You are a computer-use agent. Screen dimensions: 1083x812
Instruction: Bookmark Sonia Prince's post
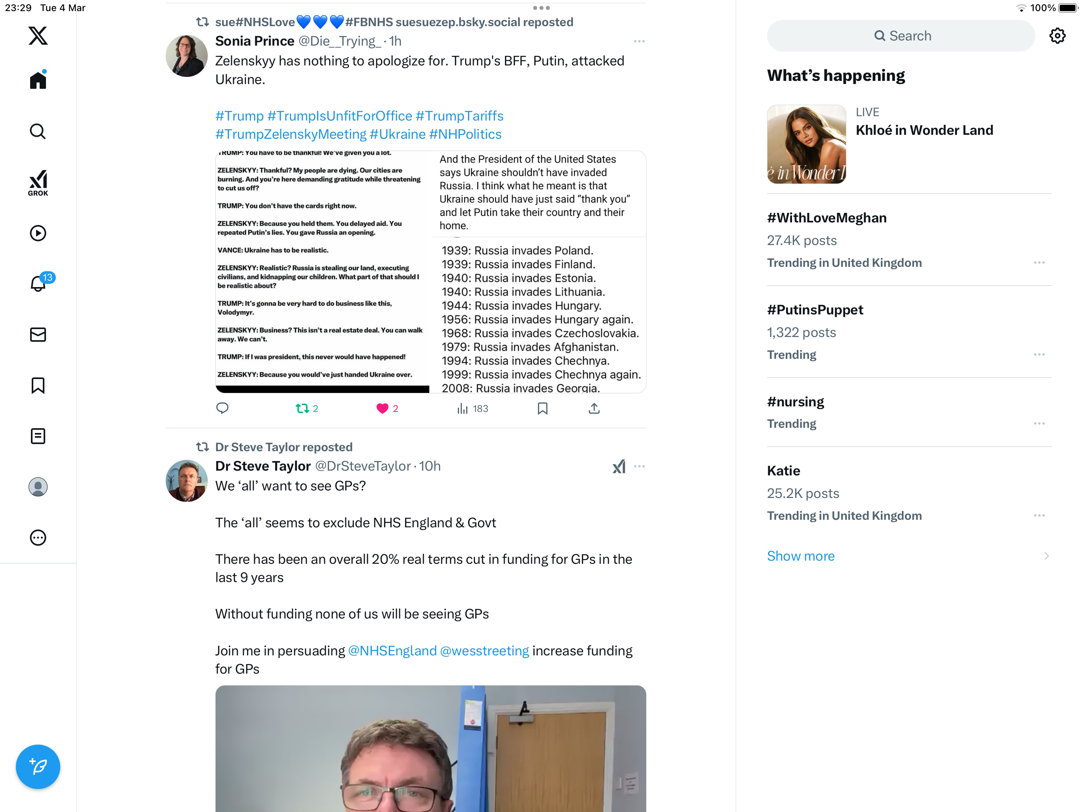(x=542, y=408)
